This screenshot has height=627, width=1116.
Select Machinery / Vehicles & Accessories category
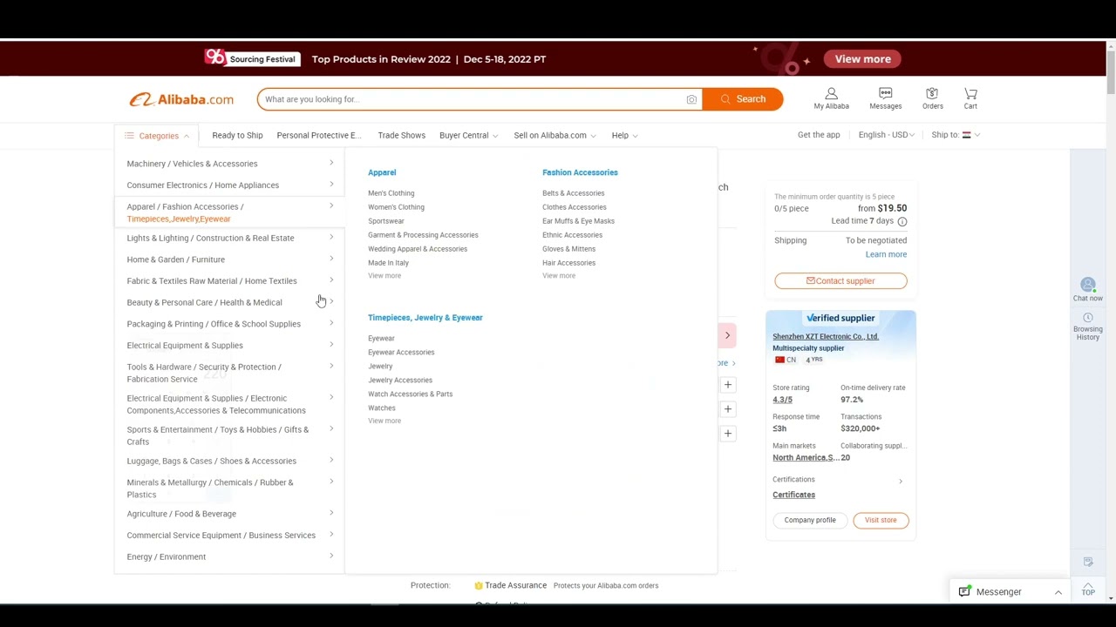[x=230, y=164]
